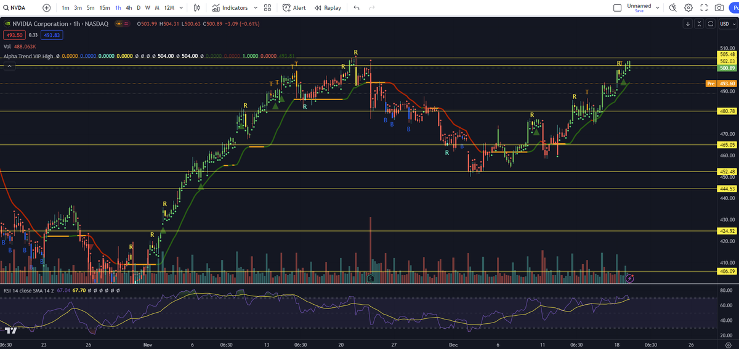Click the 480.78 price level label
Screen dimensions: 739x349
pyautogui.click(x=727, y=111)
